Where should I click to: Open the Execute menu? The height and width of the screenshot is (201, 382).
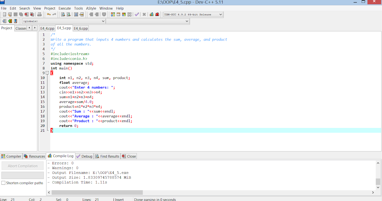(65, 8)
